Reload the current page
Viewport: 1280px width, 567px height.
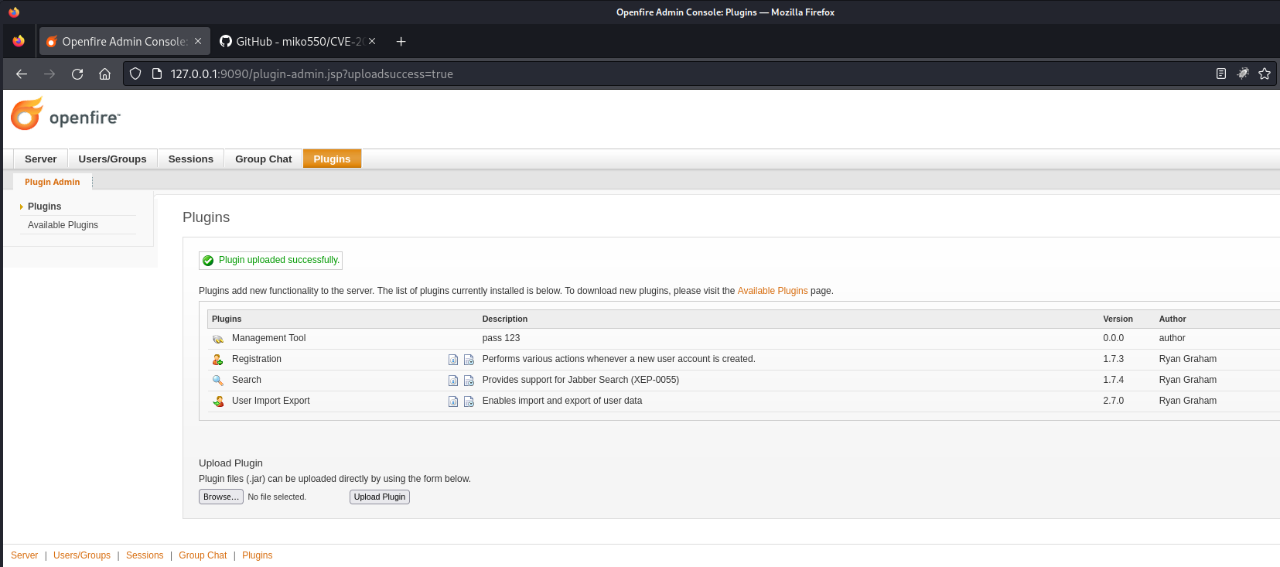point(77,74)
